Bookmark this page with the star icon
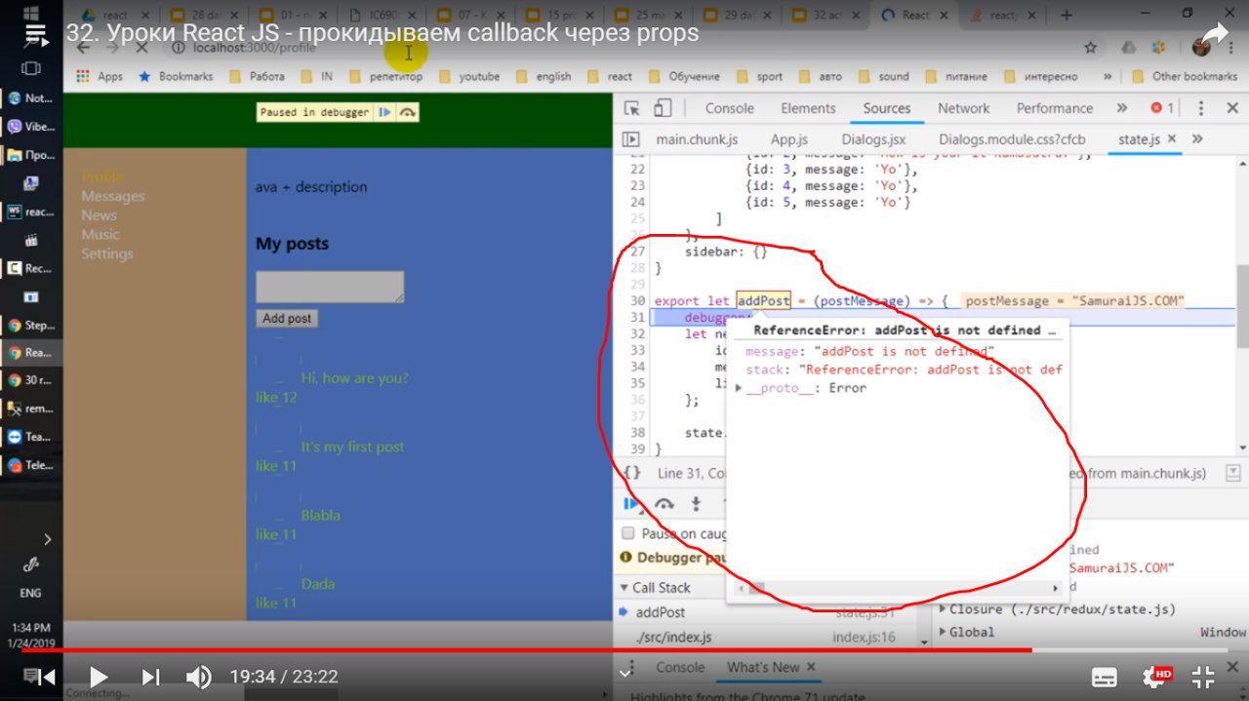Screen dimensions: 1249x701 point(1091,47)
